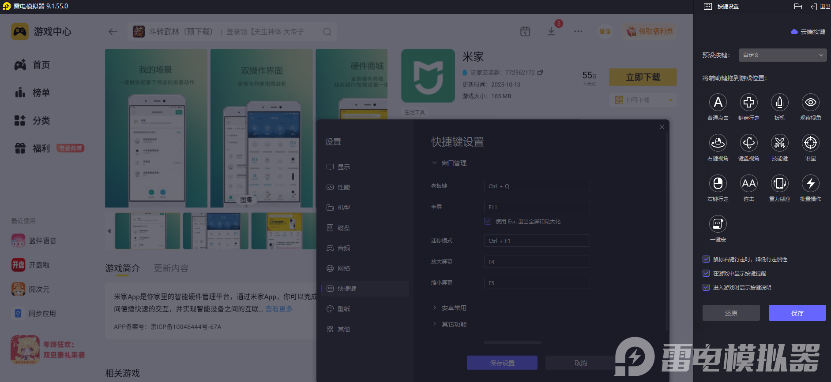
Task: Open 性能 settings tab
Action: click(365, 187)
